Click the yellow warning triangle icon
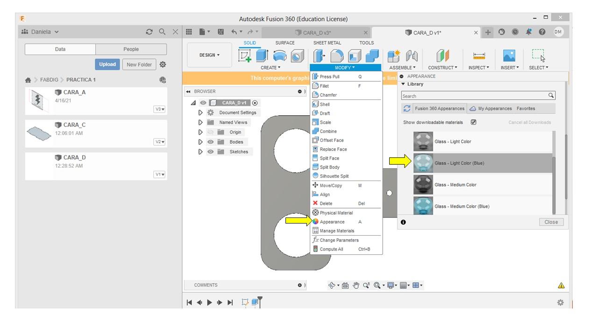The width and height of the screenshot is (598, 336). (561, 285)
